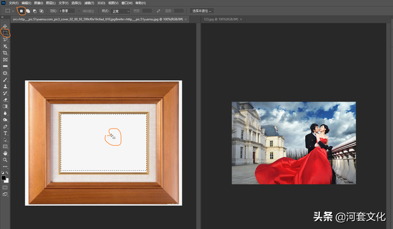Open the 图层 (Layer) menu
This screenshot has width=393, height=229.
[50, 3]
